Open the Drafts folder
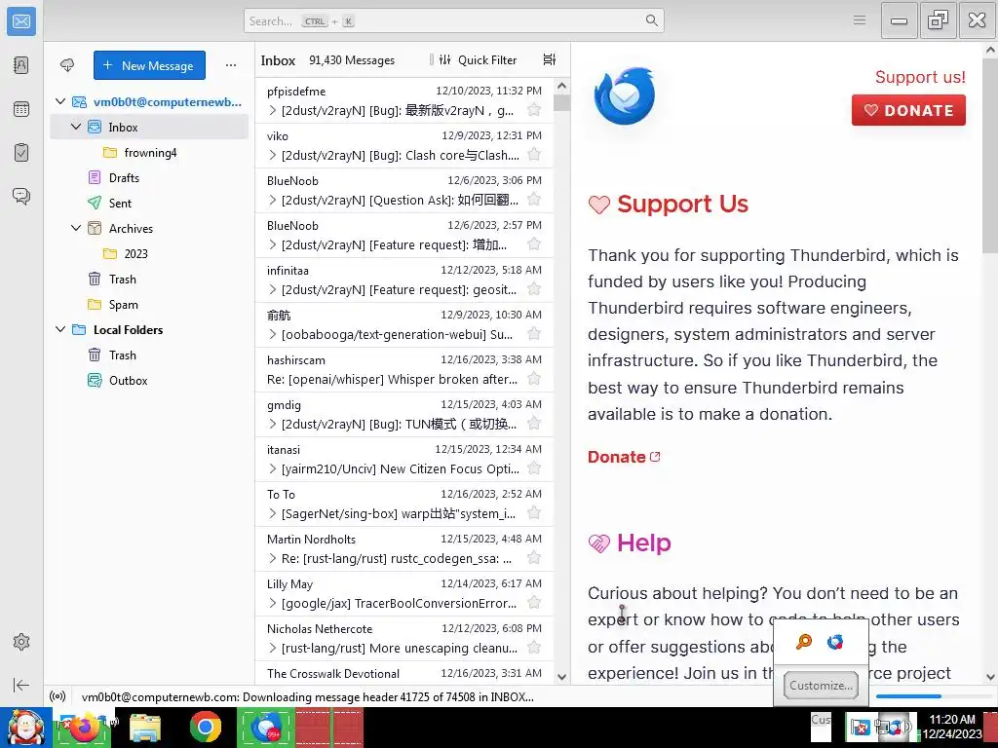Viewport: 998px width, 748px height. point(149,178)
